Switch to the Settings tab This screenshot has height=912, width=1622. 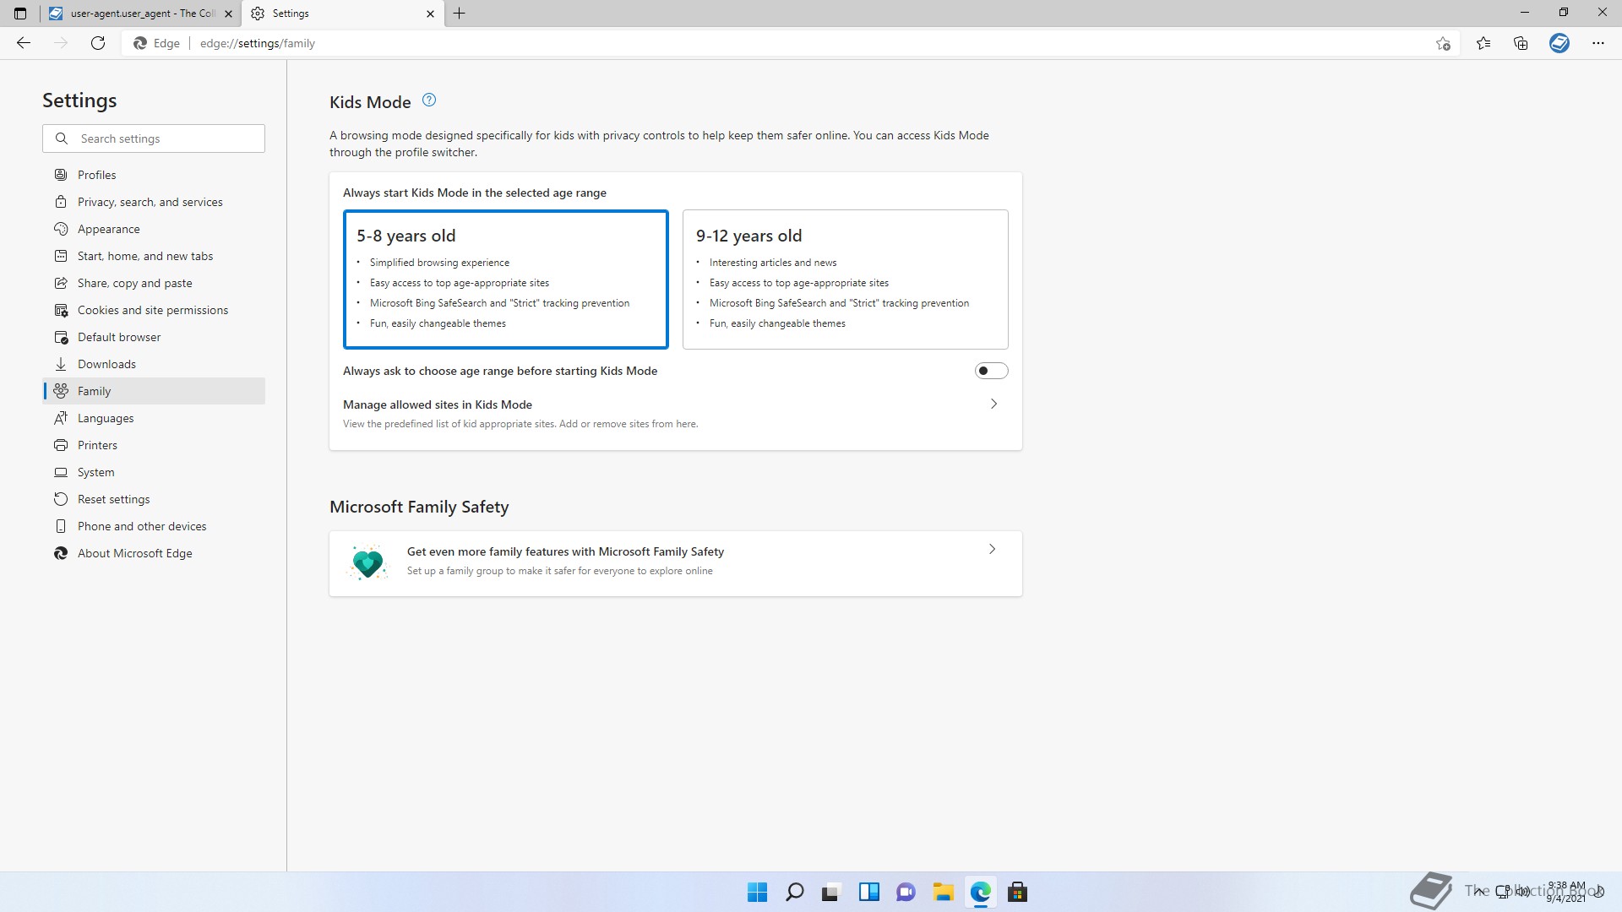pyautogui.click(x=342, y=14)
